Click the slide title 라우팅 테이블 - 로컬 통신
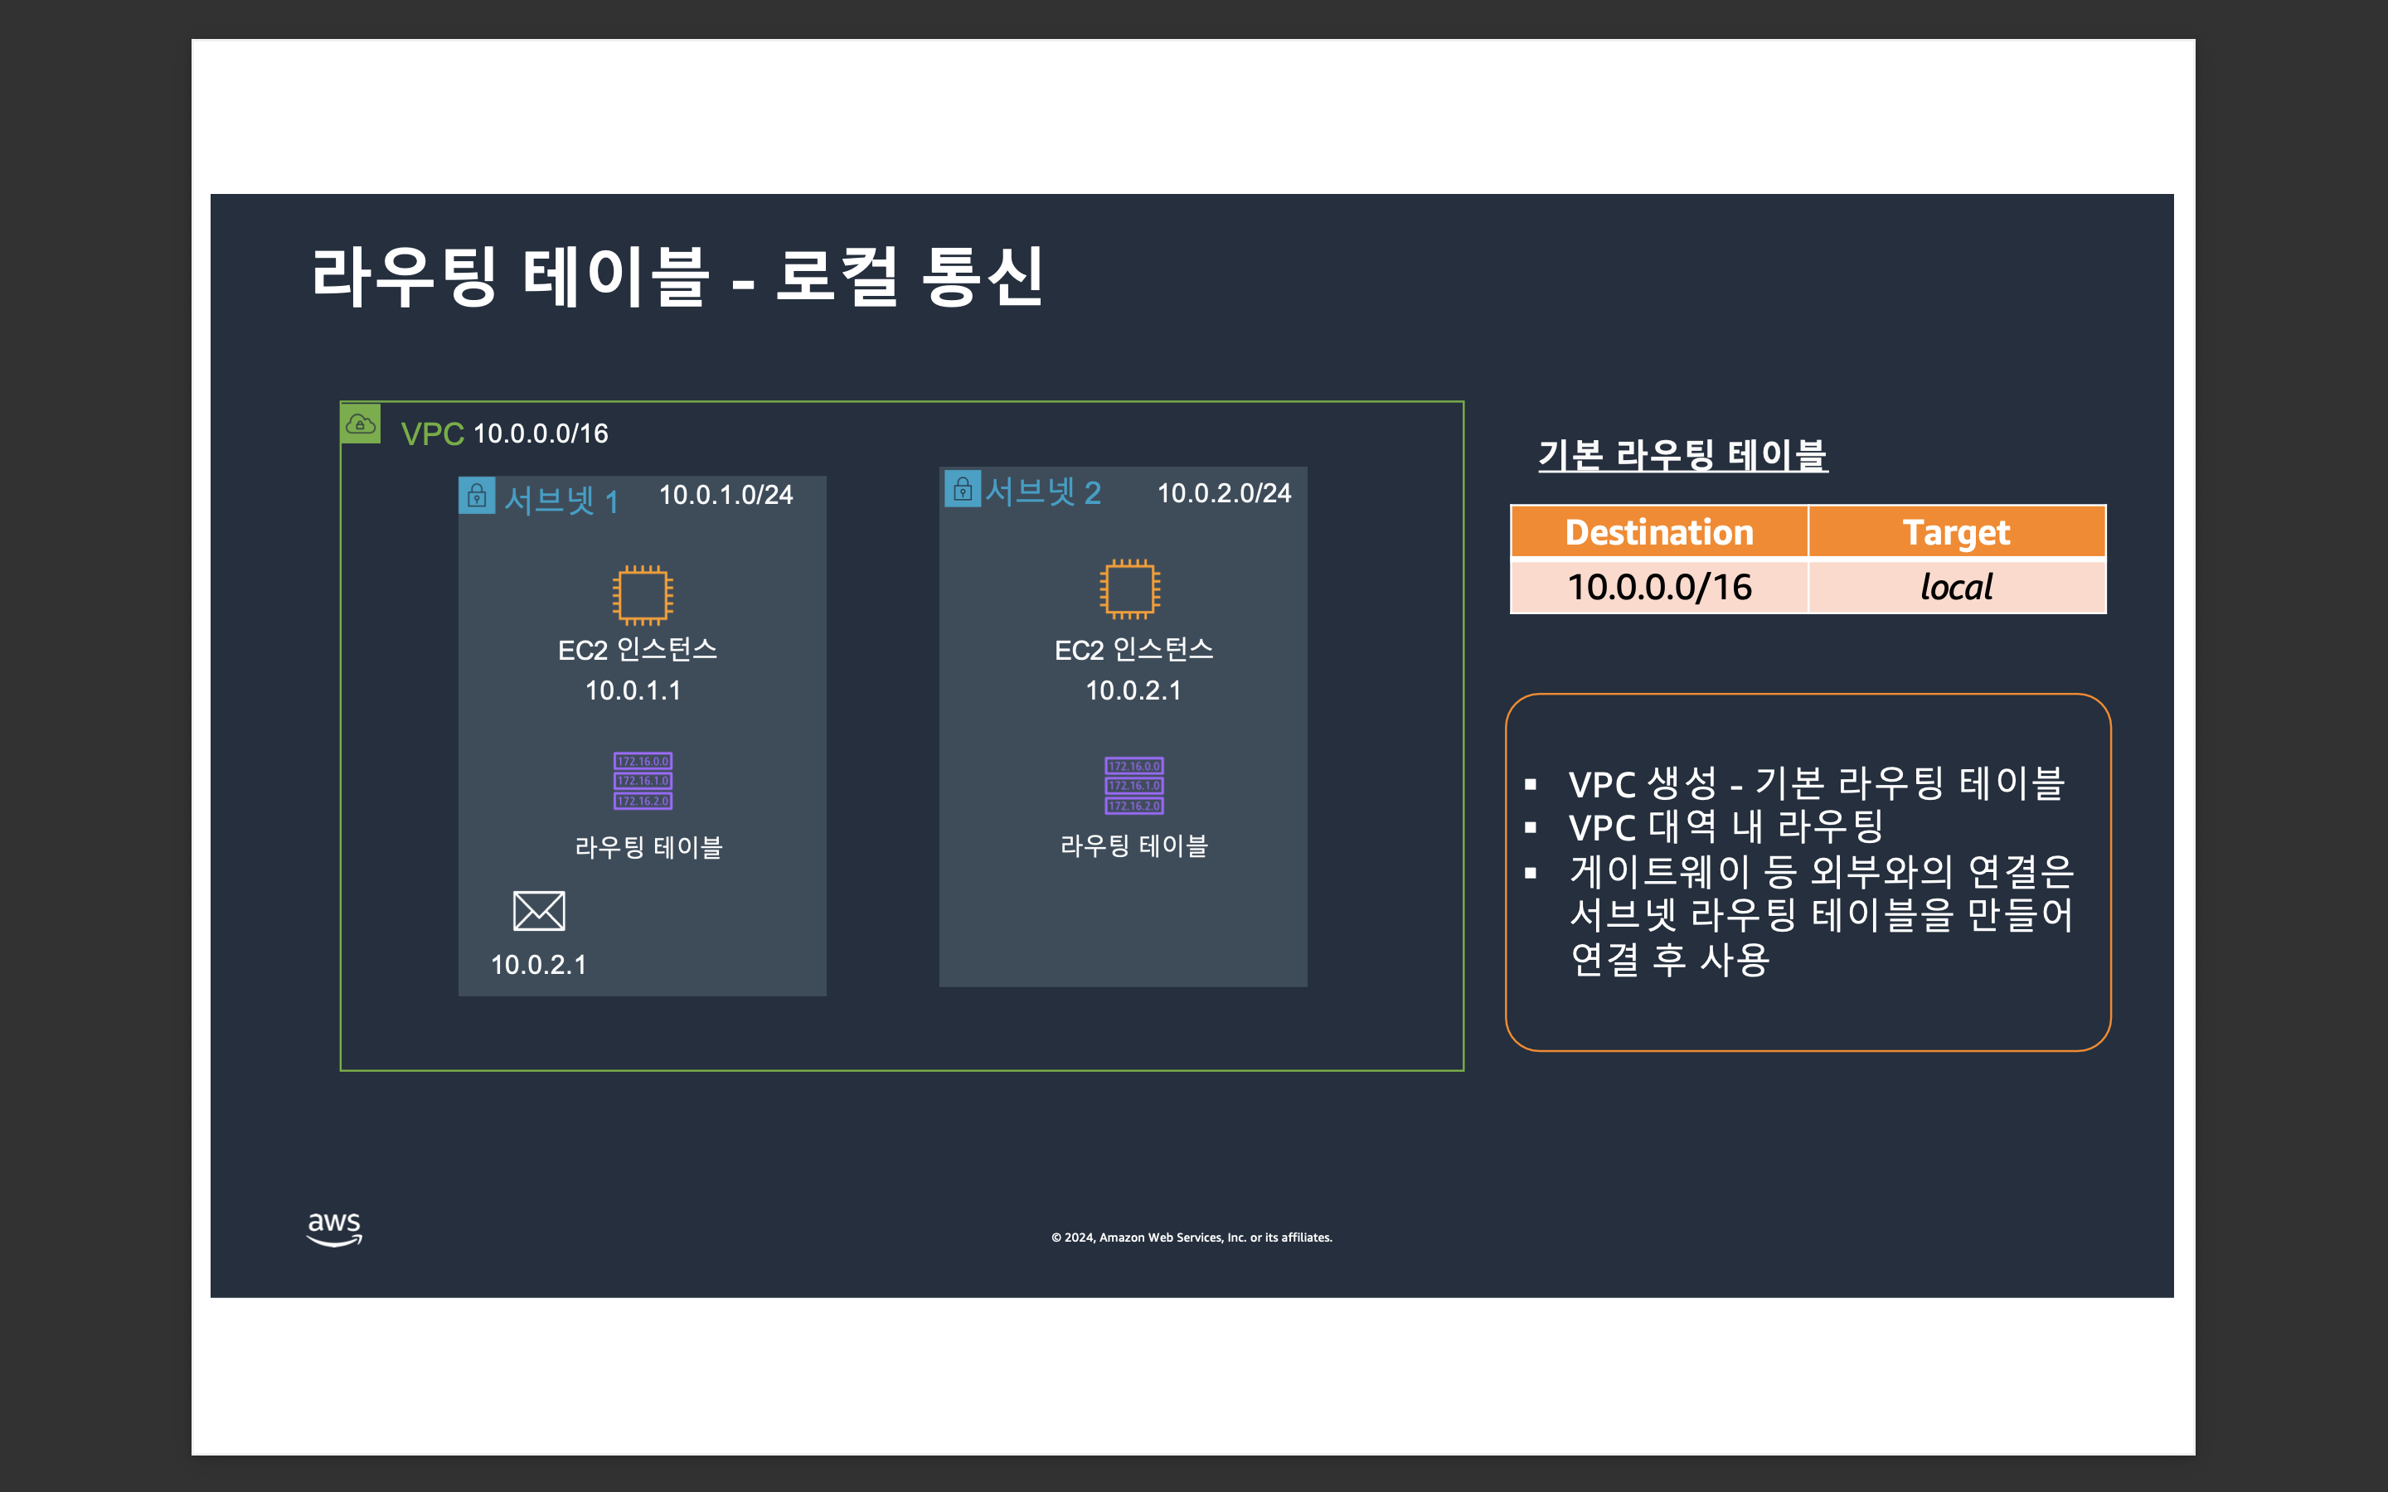Viewport: 2388px width, 1492px height. [677, 276]
